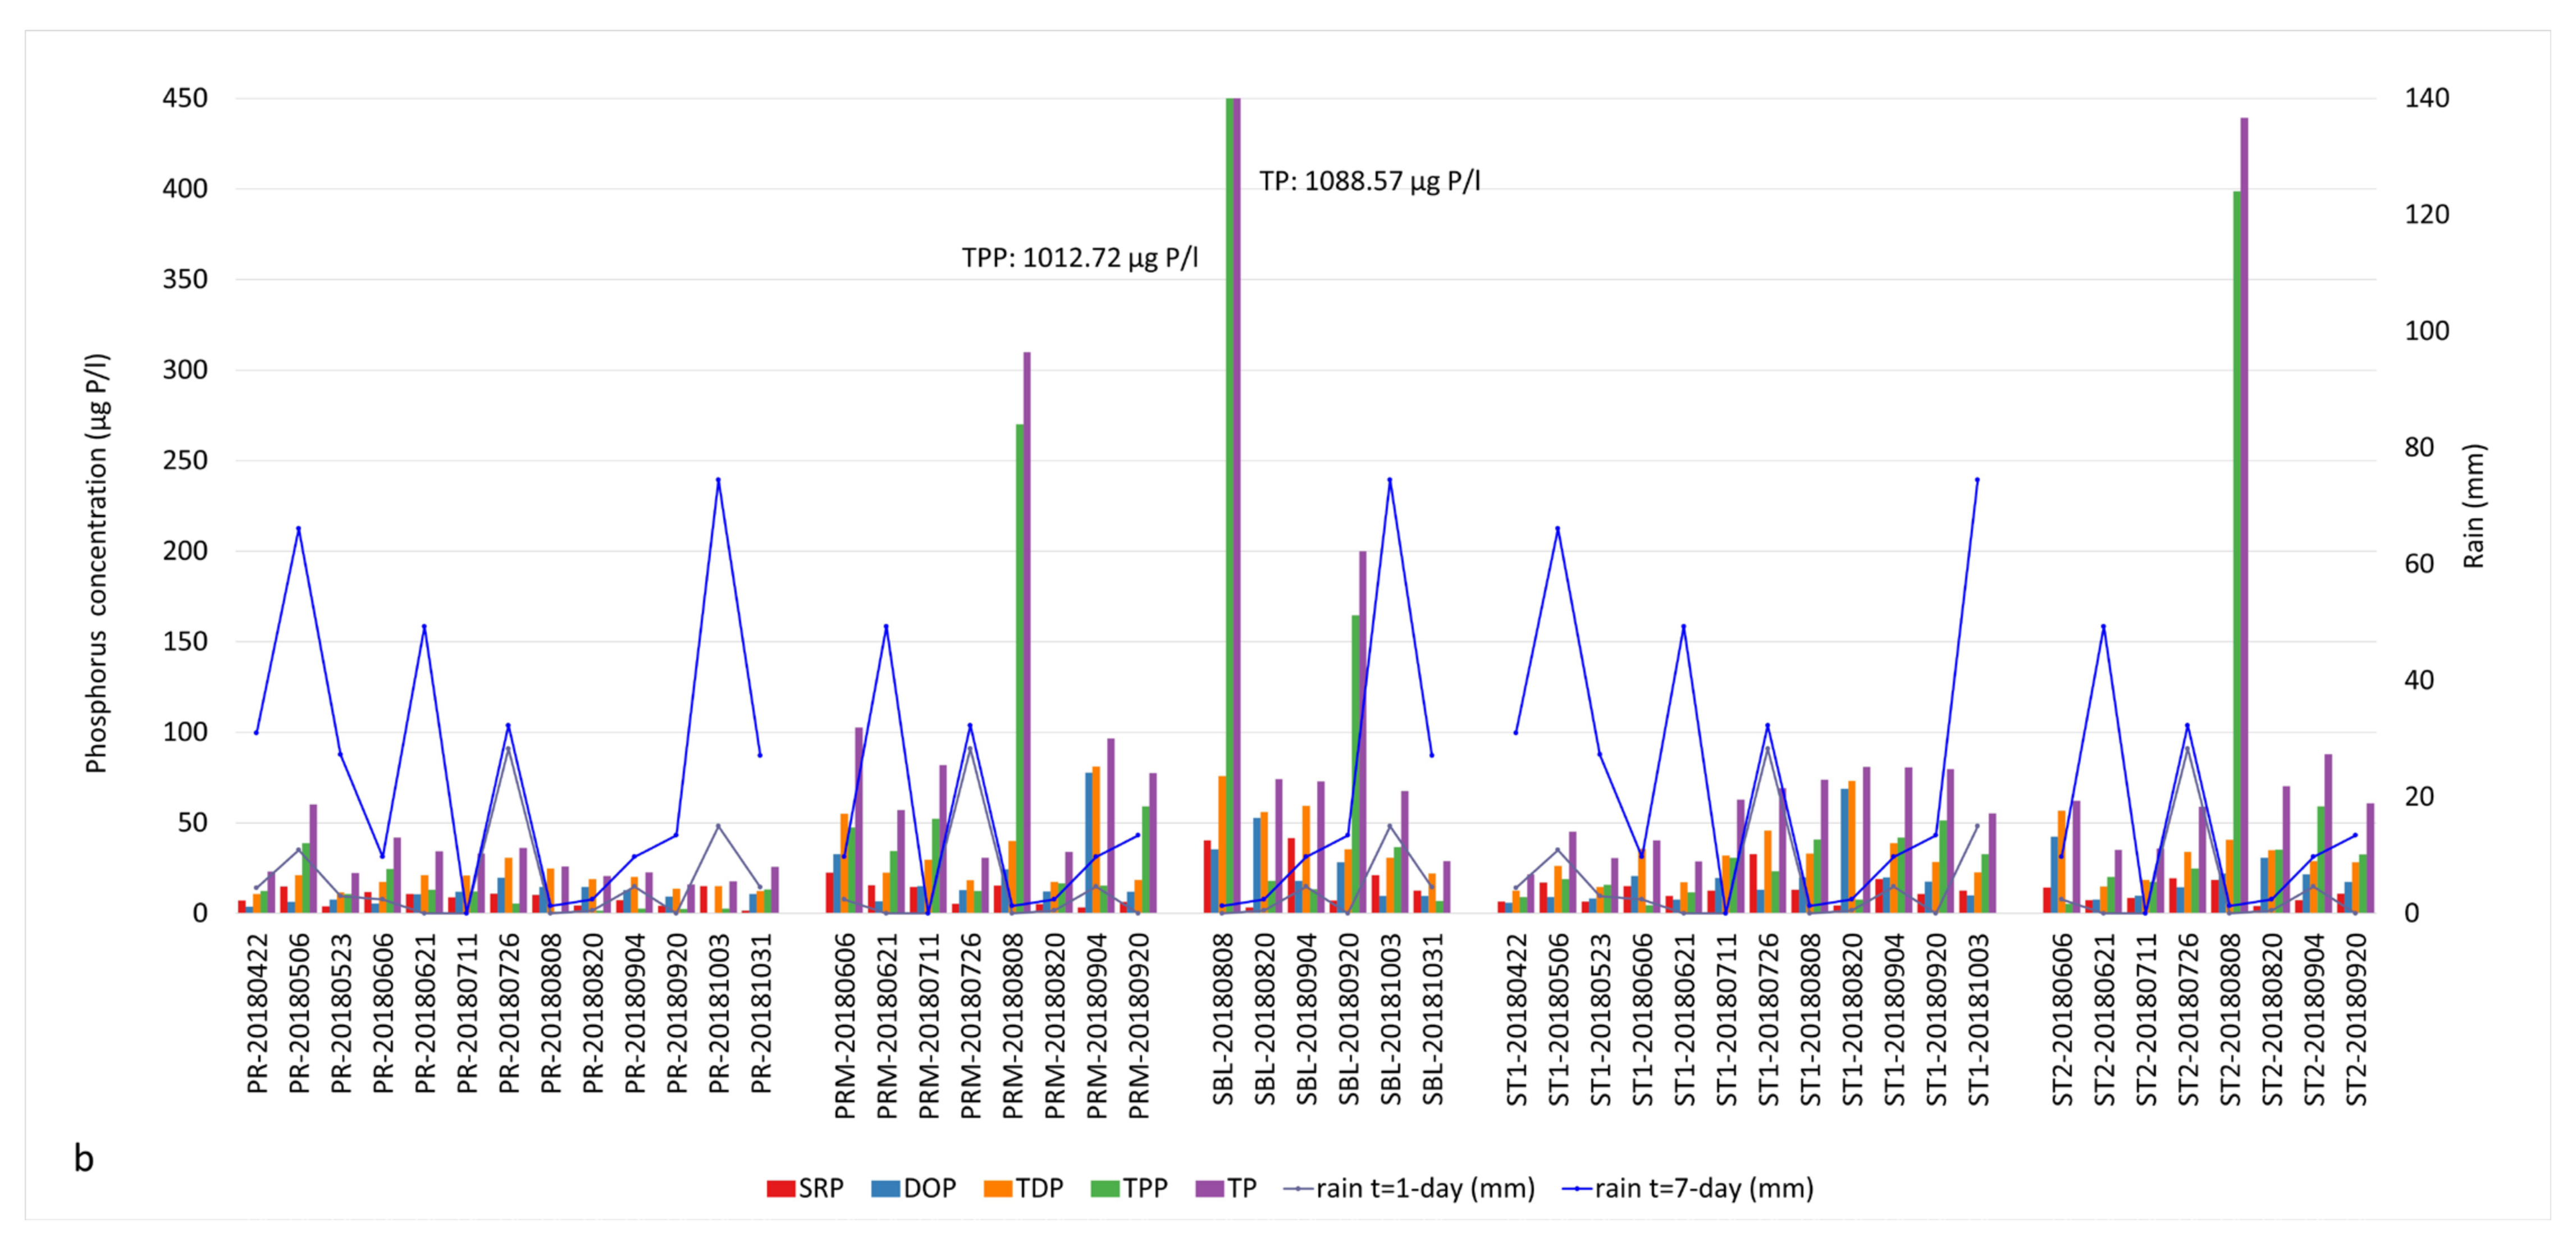This screenshot has height=1242, width=2576.
Task: Click the 450 tick on left axis
Action: tap(185, 98)
